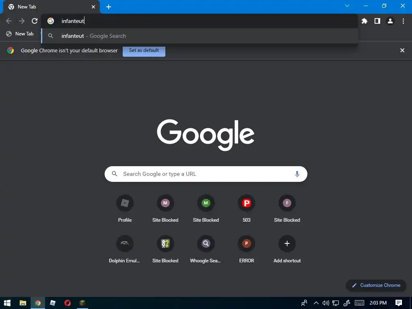Open File Explorer from the taskbar
The image size is (412, 309).
tap(23, 303)
